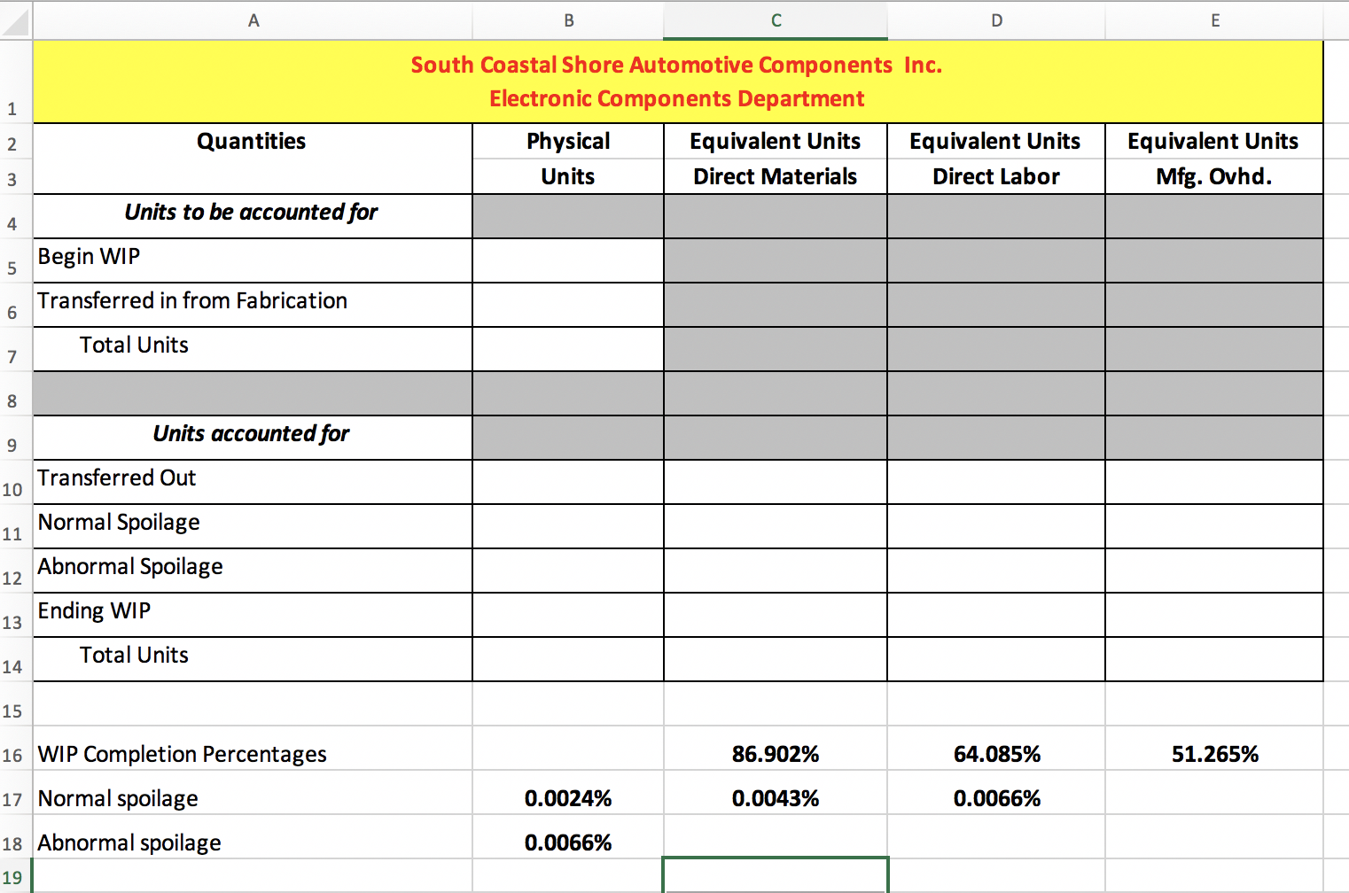Select column E header
This screenshot has width=1349, height=893.
tap(1214, 19)
